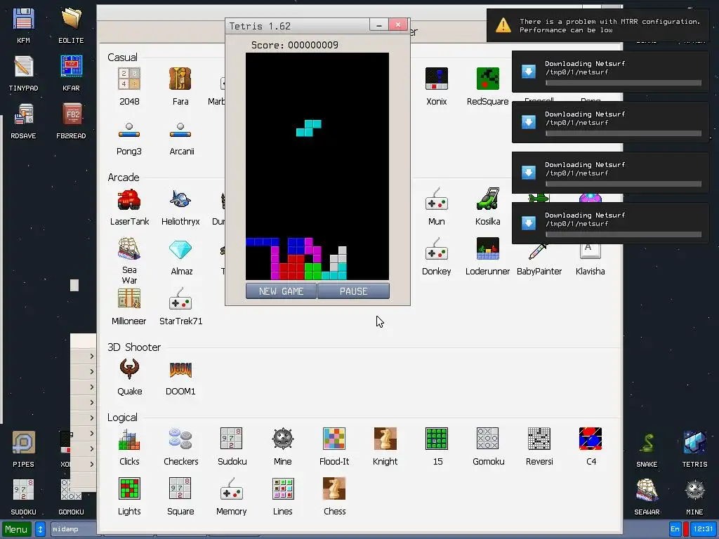Image resolution: width=719 pixels, height=539 pixels.
Task: Start the Loderunner game
Action: pyautogui.click(x=488, y=250)
